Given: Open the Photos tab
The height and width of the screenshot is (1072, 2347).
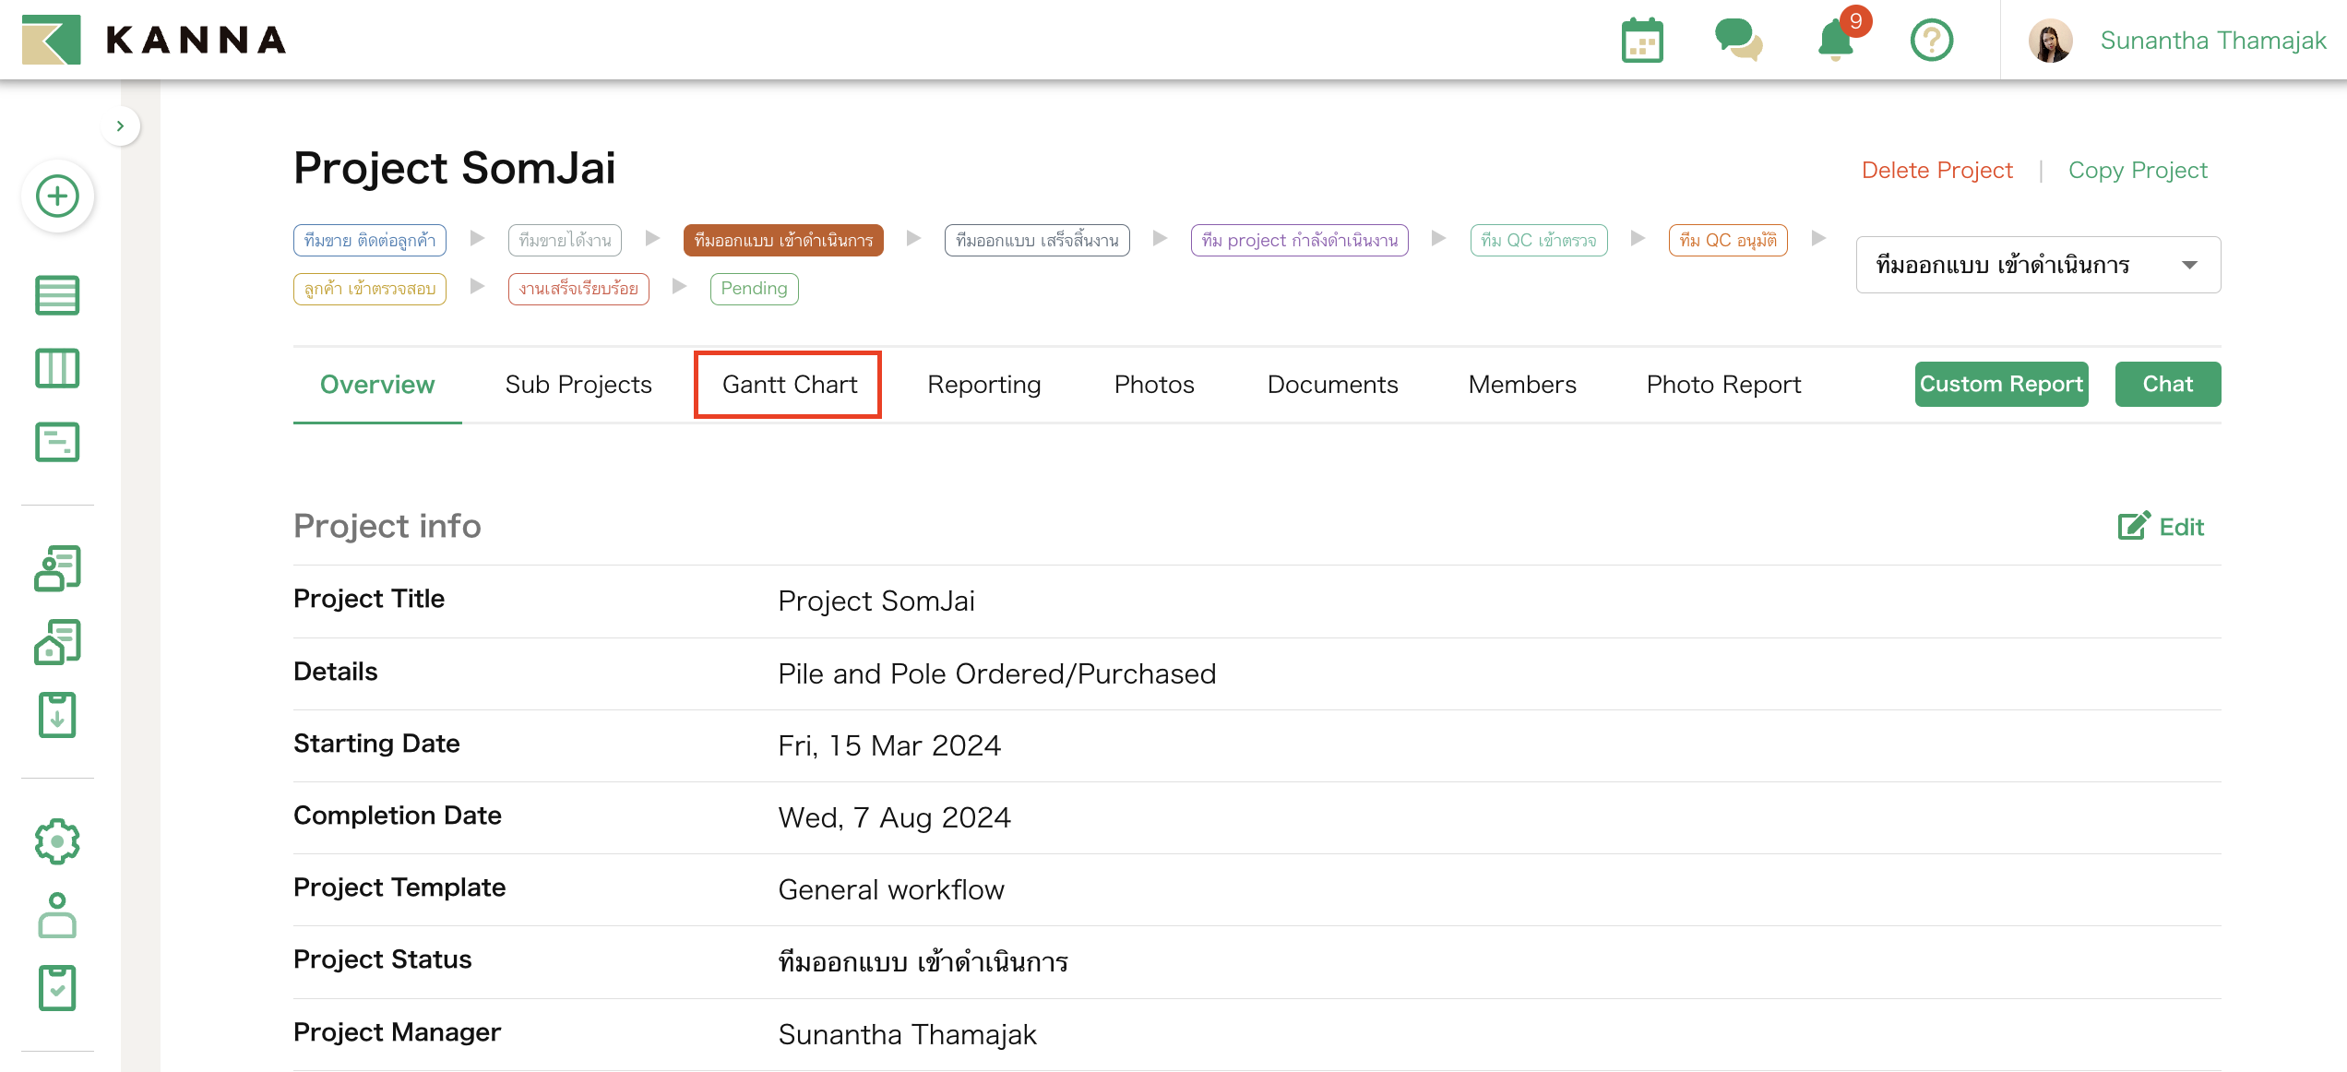Looking at the screenshot, I should (x=1154, y=384).
